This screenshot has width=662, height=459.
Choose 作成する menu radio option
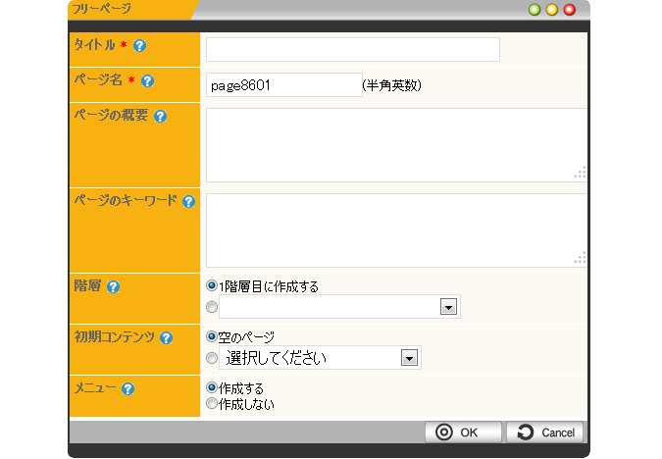coord(212,387)
